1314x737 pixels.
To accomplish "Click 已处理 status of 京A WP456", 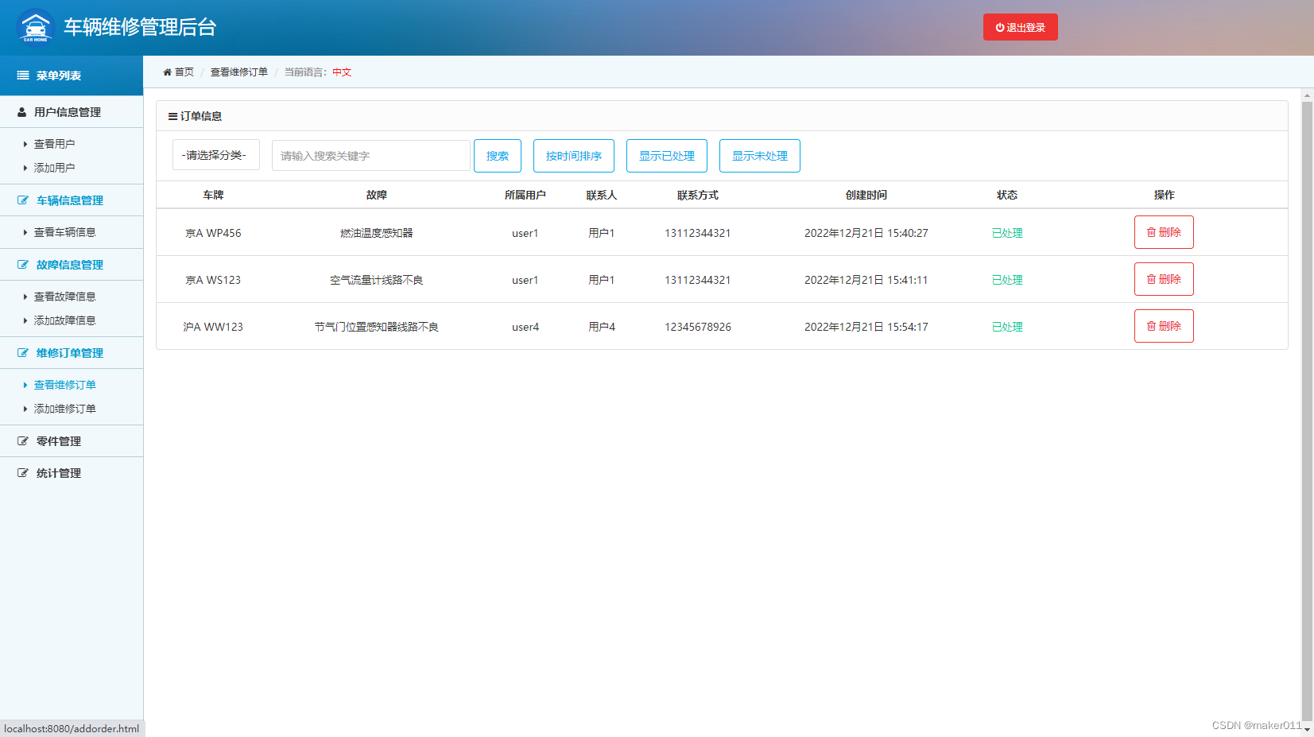I will [1007, 233].
